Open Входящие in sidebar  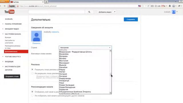pyautogui.click(x=9, y=62)
